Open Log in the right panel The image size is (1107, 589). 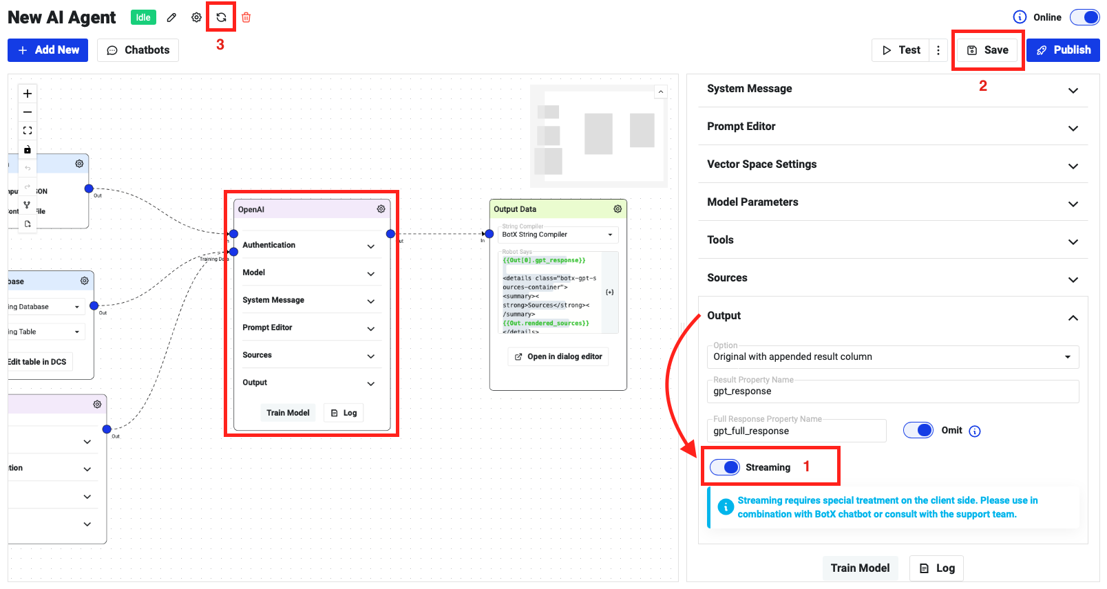click(x=937, y=568)
